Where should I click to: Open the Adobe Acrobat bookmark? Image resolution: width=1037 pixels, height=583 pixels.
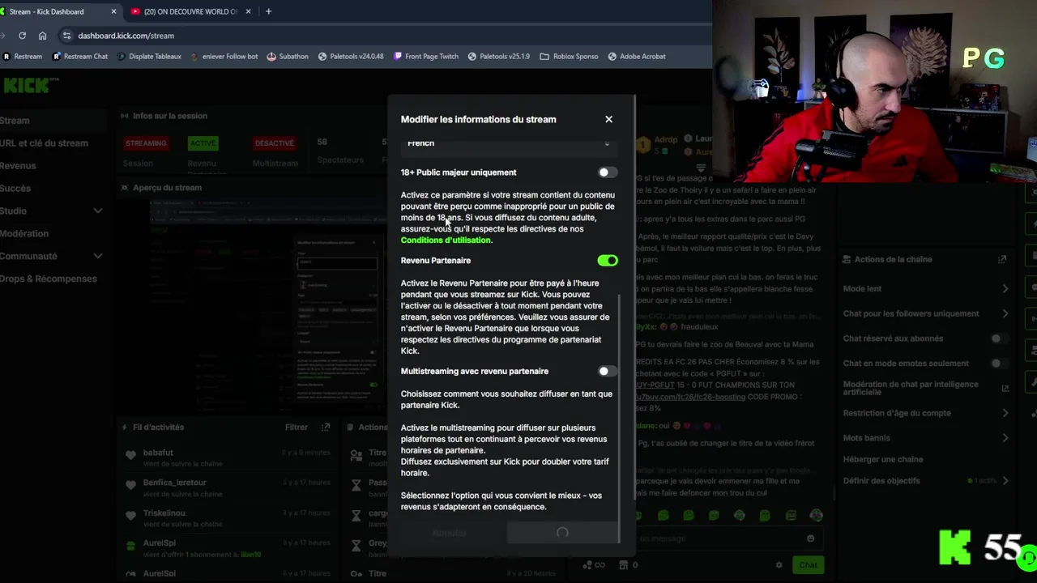click(x=636, y=57)
